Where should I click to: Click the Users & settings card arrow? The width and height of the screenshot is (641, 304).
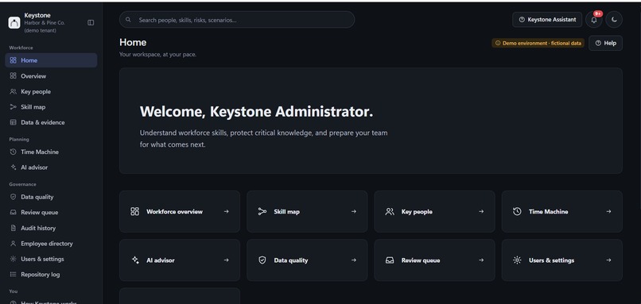click(x=608, y=260)
